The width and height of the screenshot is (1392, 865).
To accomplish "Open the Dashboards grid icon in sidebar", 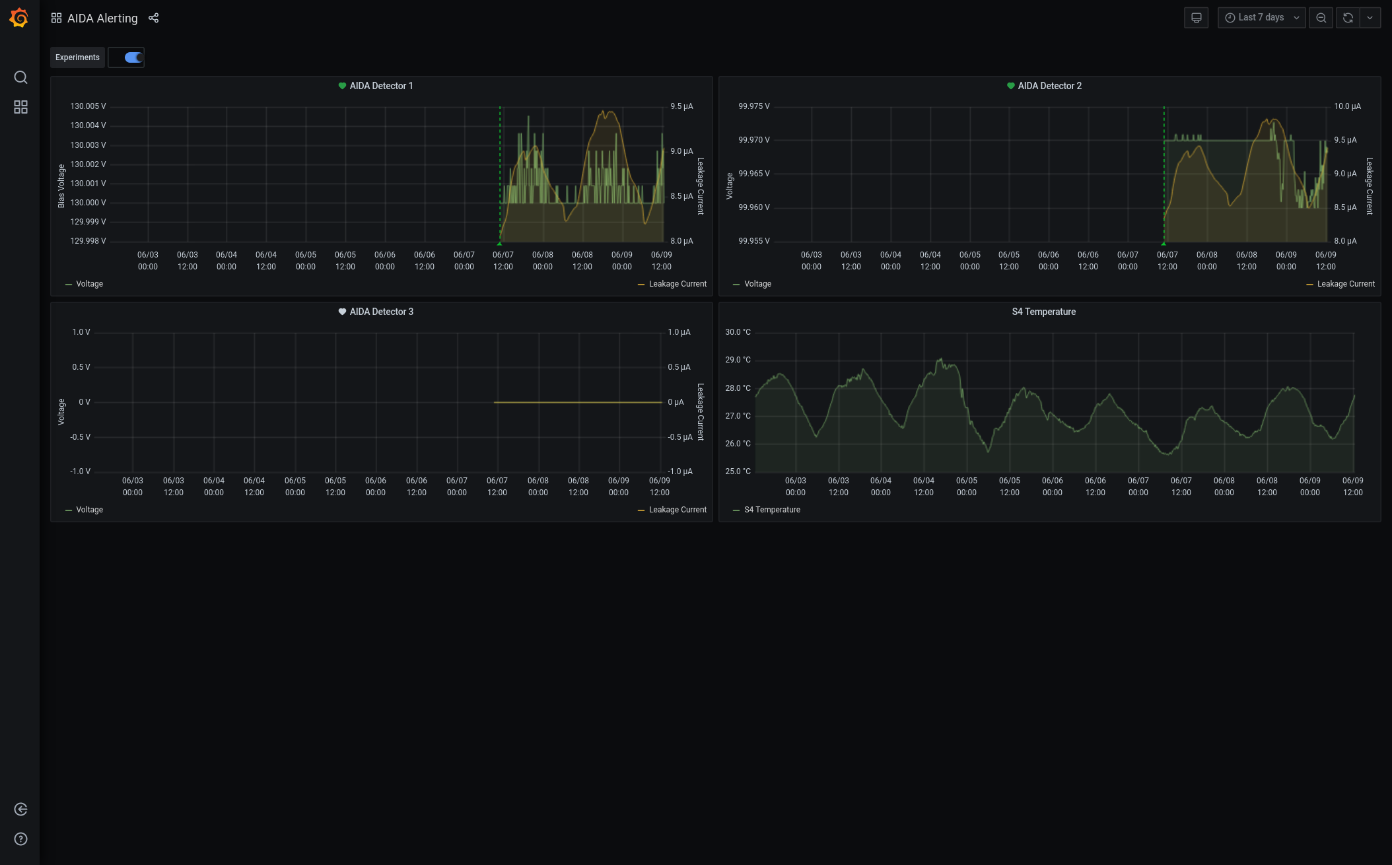I will (x=20, y=107).
